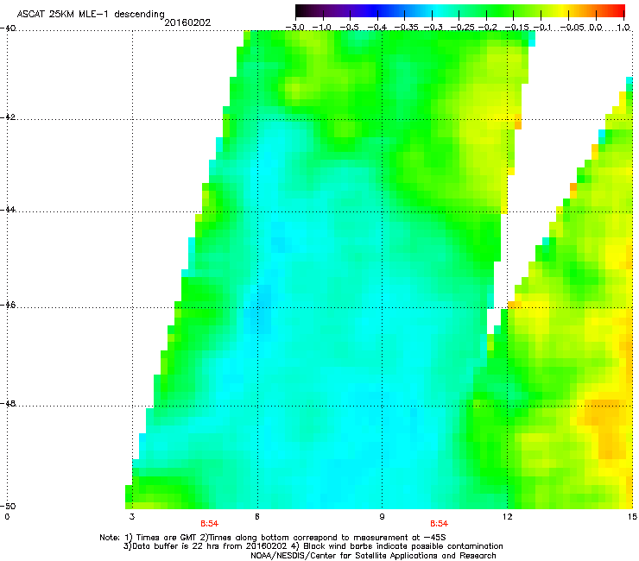The width and height of the screenshot is (639, 561).
Task: Click the 0 longitude axis label
Action: [7, 517]
